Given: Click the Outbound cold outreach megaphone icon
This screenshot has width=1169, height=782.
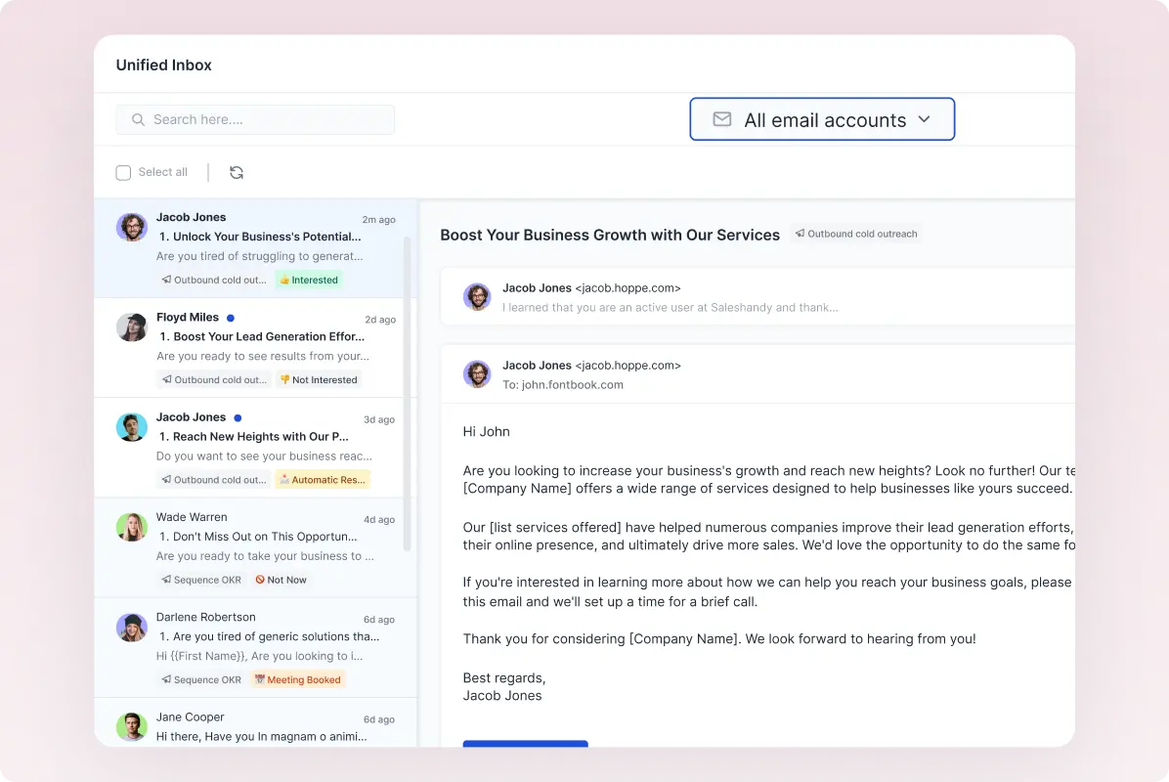Looking at the screenshot, I should pos(799,234).
